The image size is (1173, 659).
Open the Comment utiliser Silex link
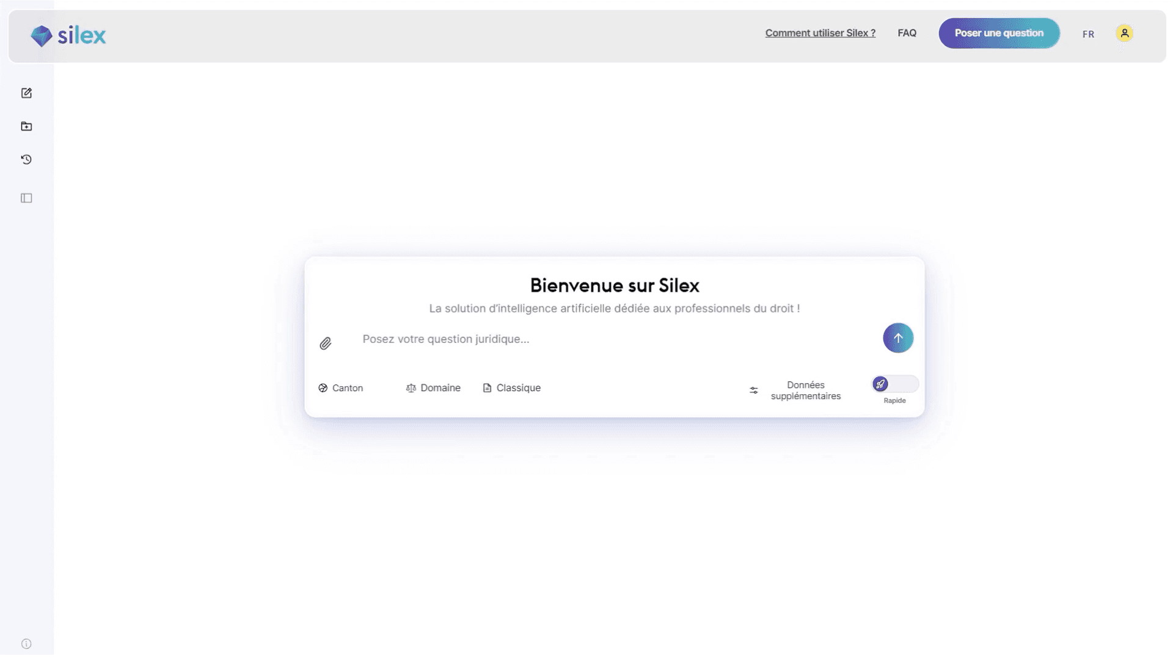(x=820, y=33)
